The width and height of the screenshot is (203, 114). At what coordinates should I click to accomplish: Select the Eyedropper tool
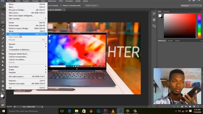pyautogui.click(x=3, y=34)
